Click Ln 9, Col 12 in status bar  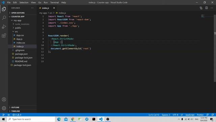(154, 115)
